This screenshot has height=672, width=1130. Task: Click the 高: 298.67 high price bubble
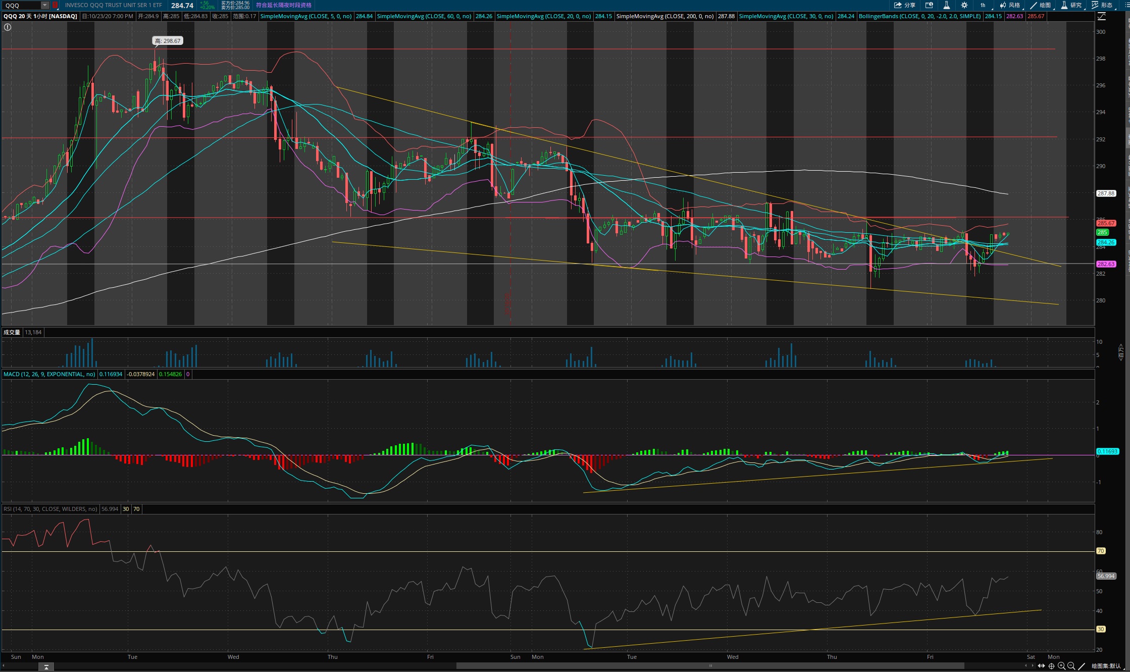168,41
